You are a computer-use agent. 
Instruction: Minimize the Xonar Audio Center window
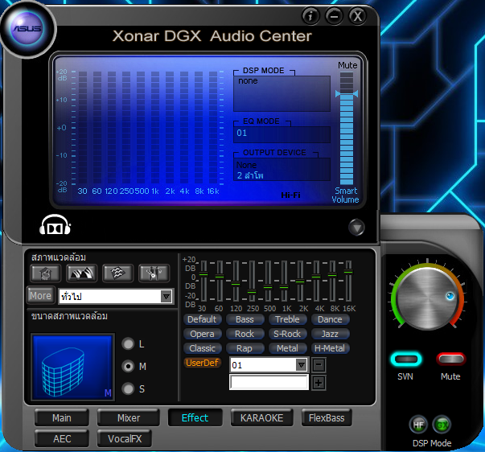pos(334,16)
